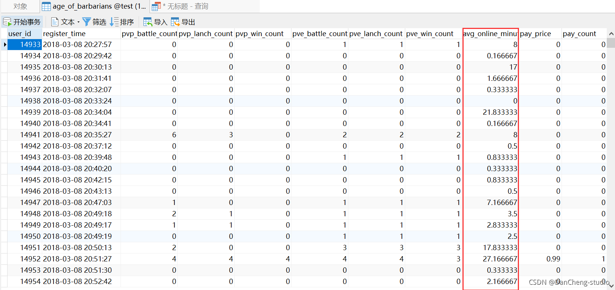Select the pve_battle_count column header
Screen dimensions: 615x290
[x=320, y=33]
